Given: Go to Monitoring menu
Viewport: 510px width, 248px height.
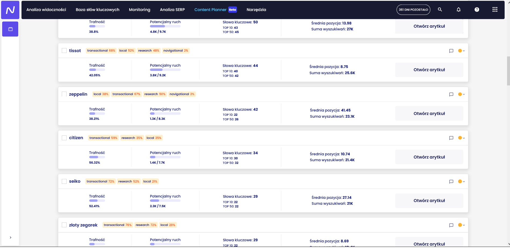Looking at the screenshot, I should (139, 10).
